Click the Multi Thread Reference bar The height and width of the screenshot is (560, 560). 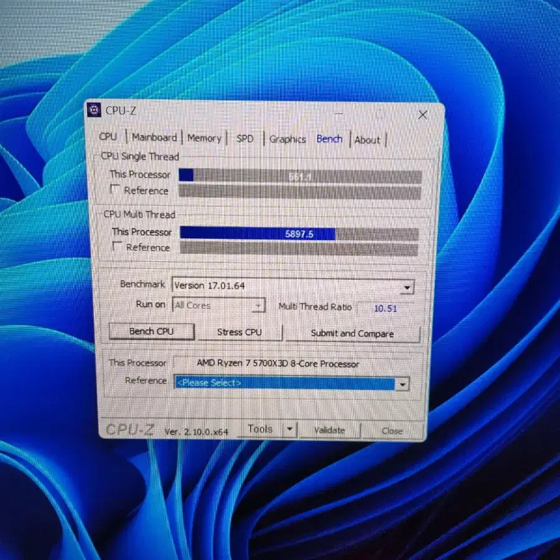tap(299, 249)
